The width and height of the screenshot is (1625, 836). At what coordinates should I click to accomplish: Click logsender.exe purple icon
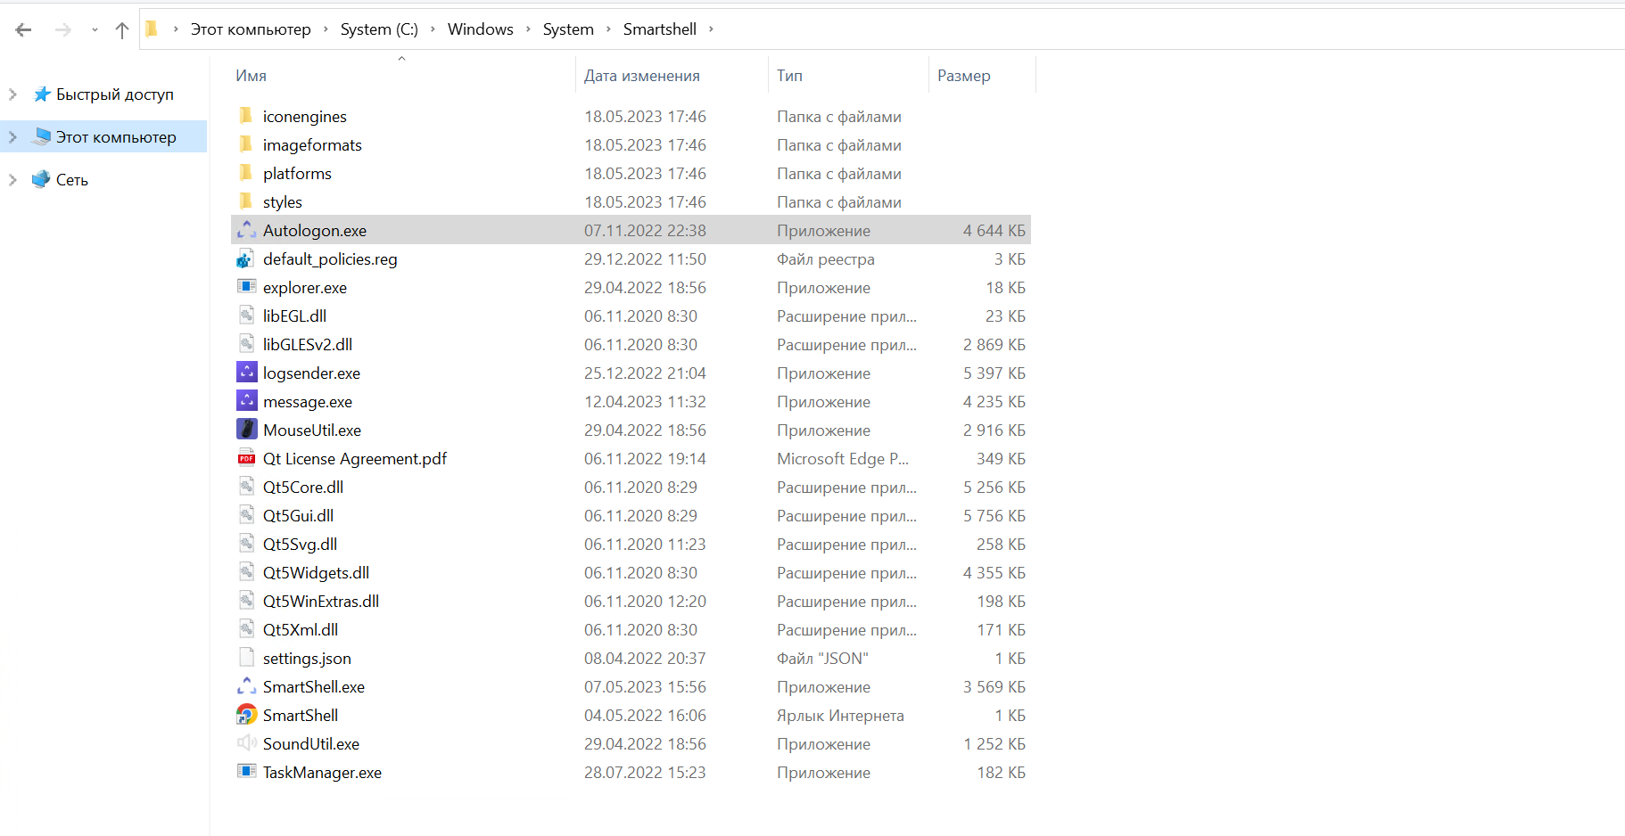(x=246, y=373)
